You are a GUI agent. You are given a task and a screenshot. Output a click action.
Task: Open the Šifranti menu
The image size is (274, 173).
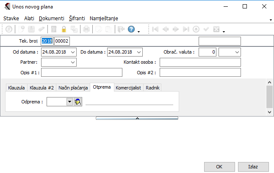[x=77, y=19]
